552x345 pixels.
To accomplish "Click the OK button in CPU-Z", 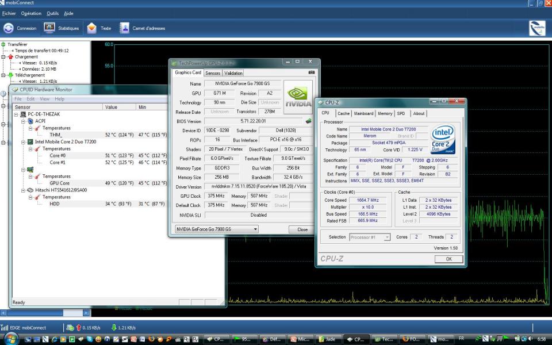I will point(449,259).
